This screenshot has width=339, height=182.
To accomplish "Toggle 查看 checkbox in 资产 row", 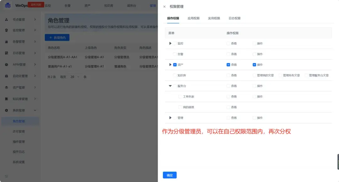I will pyautogui.click(x=228, y=65).
